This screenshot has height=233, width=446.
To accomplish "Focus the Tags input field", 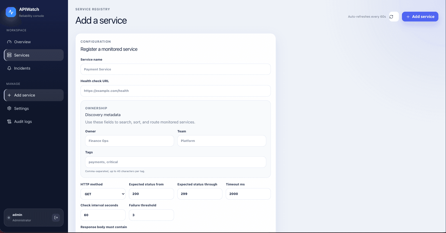I will tap(176, 162).
